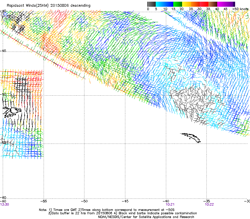Click the purple '10:21' pass time label
Screen dimensions: 250x219
pyautogui.click(x=170, y=205)
